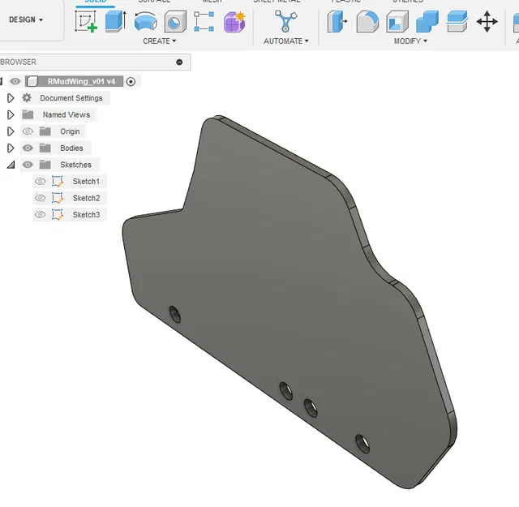Image resolution: width=519 pixels, height=507 pixels.
Task: Select the Sketch2 label
Action: coord(86,198)
